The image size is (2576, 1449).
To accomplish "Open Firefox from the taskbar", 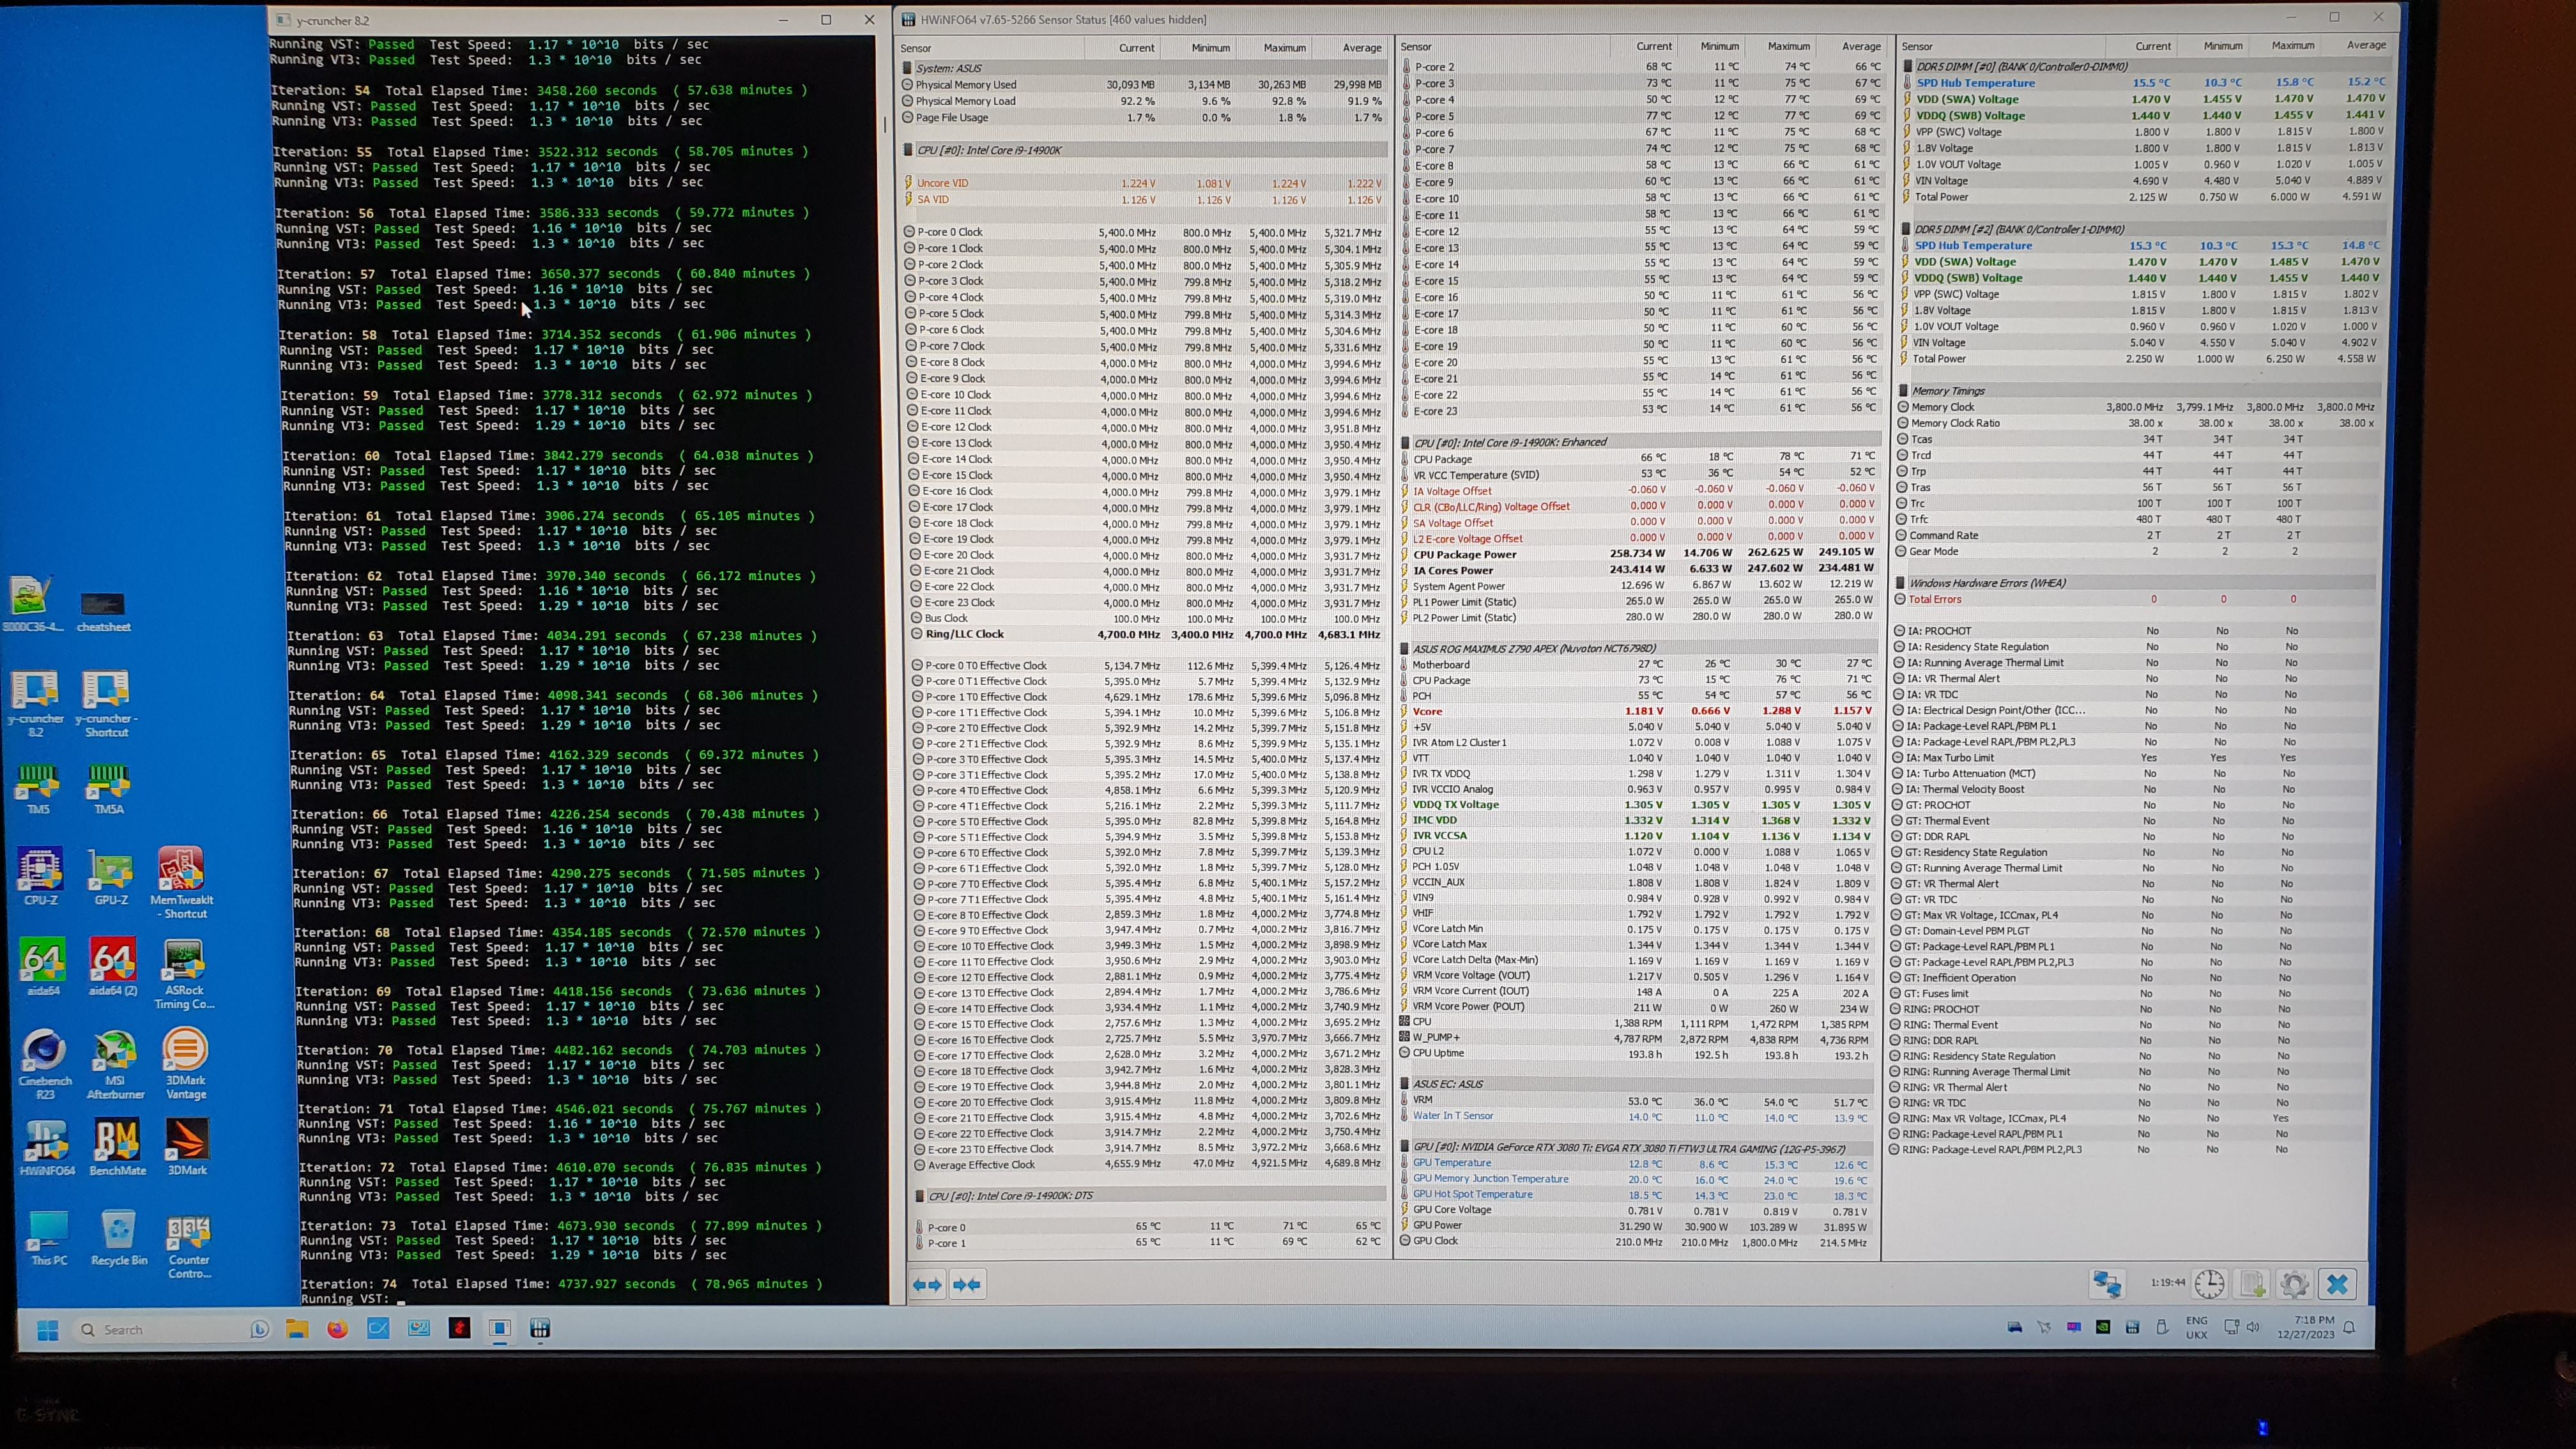I will pos(337,1329).
